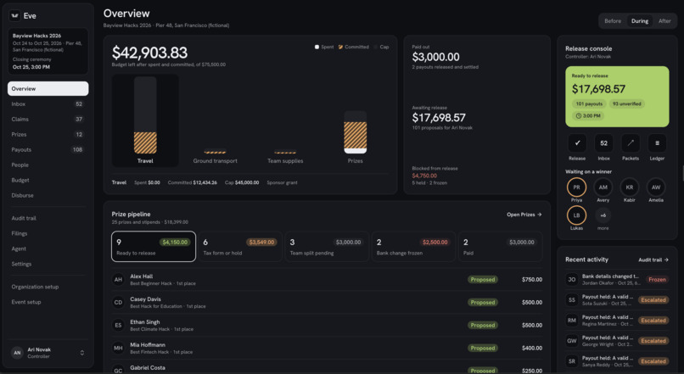The image size is (684, 374).
Task: Toggle the Cap legend item
Action: [x=381, y=47]
